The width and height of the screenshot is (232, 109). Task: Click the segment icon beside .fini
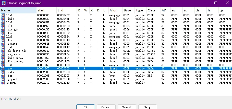[3, 40]
